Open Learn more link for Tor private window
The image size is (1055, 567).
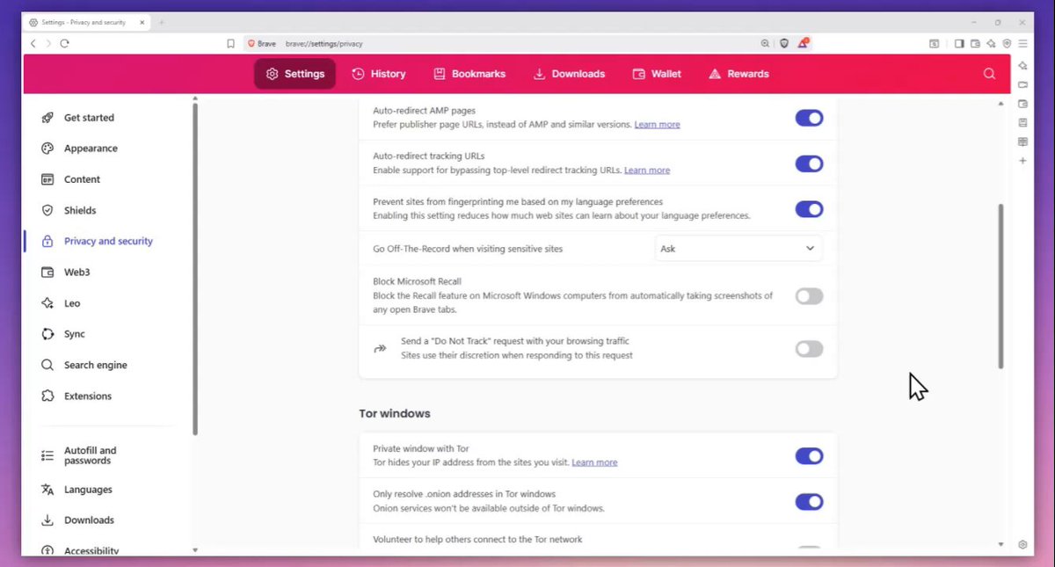coord(594,462)
